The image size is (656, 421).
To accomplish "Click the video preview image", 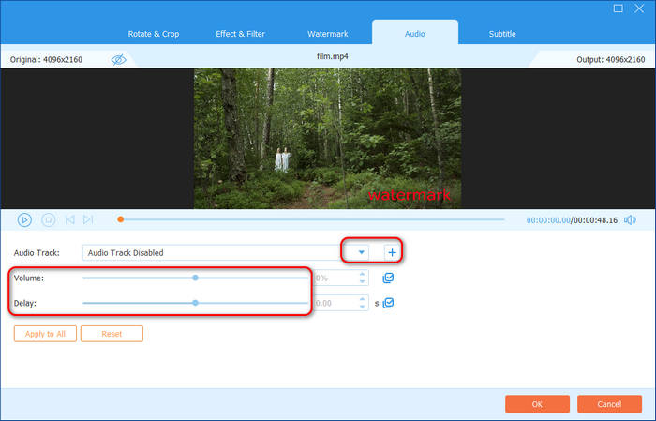I will click(328, 139).
